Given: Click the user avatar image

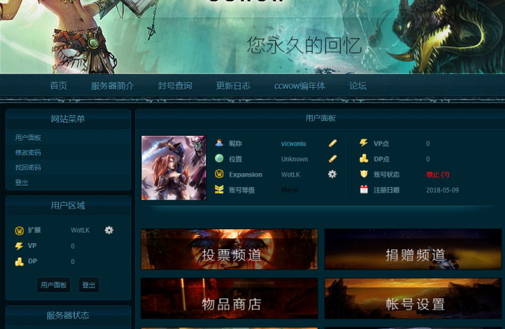Looking at the screenshot, I should click(x=174, y=168).
